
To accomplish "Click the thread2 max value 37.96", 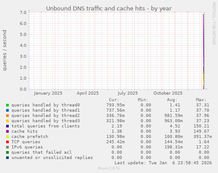I will click(203, 116).
